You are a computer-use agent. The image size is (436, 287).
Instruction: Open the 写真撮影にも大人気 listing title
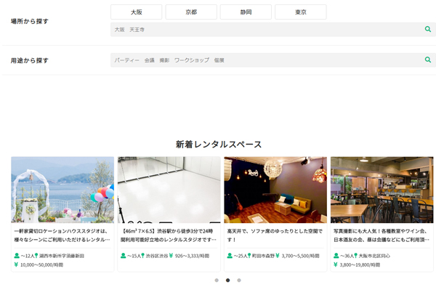pyautogui.click(x=381, y=235)
